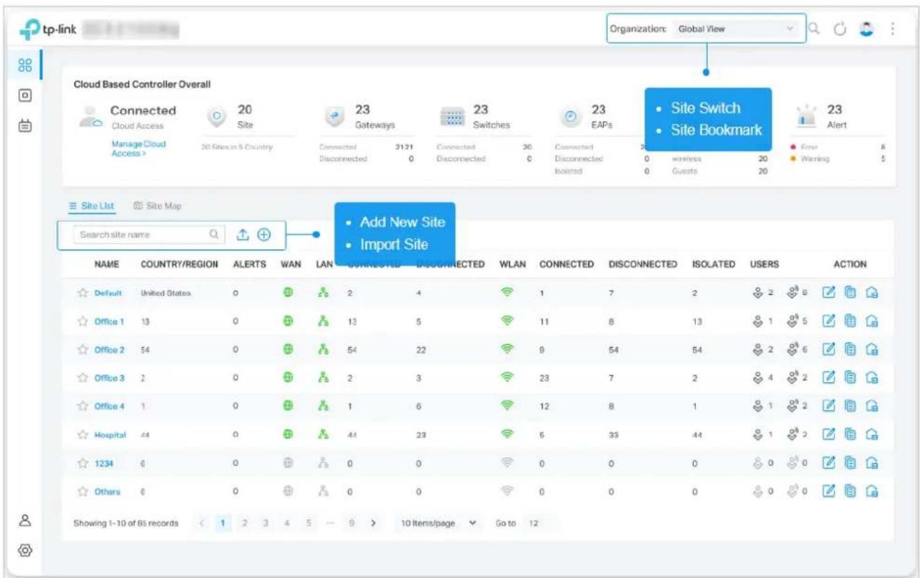Open the devices icon in left sidebar

[x=26, y=94]
